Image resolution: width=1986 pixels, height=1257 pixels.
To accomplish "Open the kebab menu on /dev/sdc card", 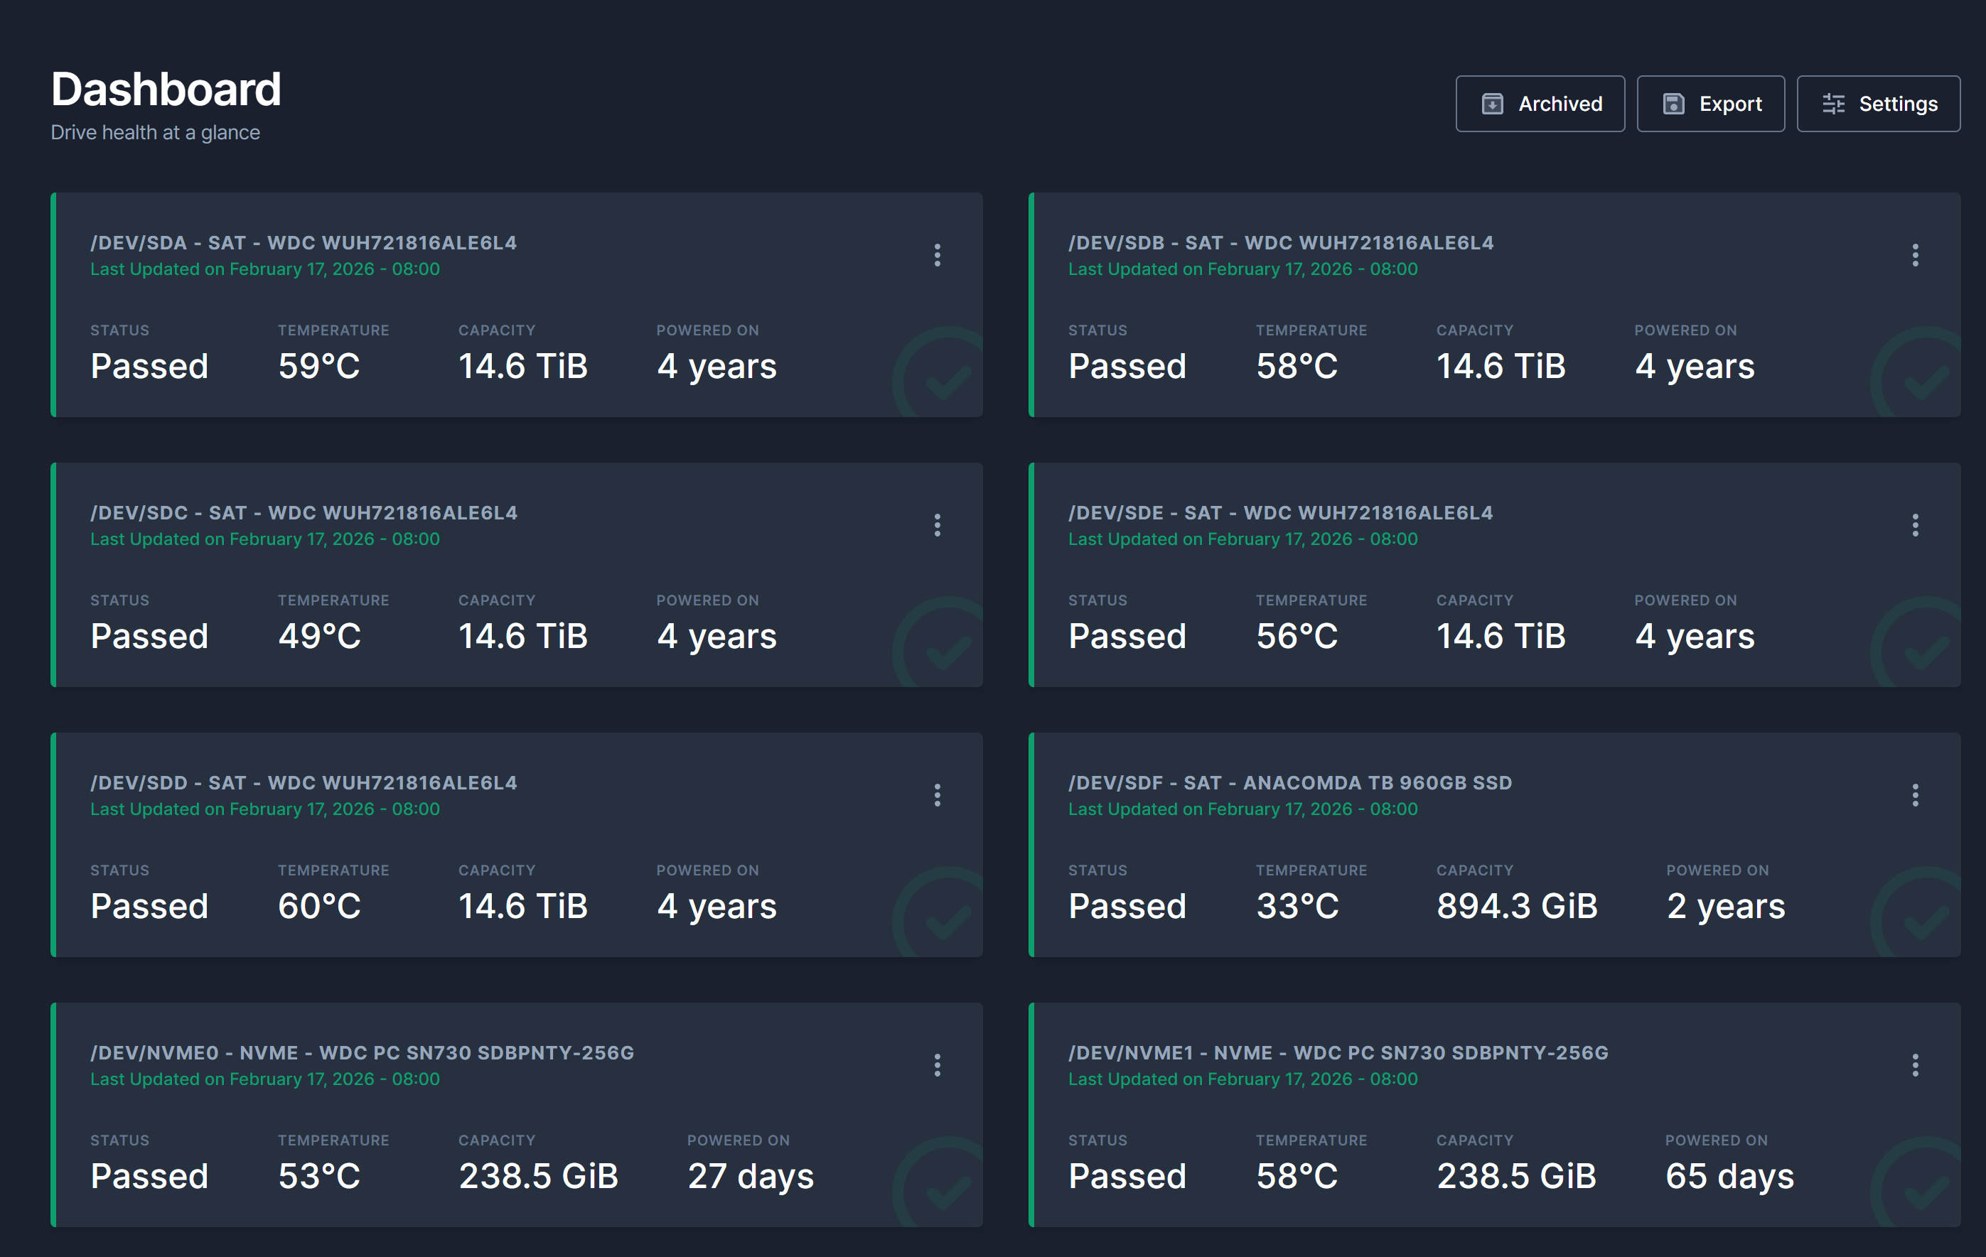I will coord(937,525).
